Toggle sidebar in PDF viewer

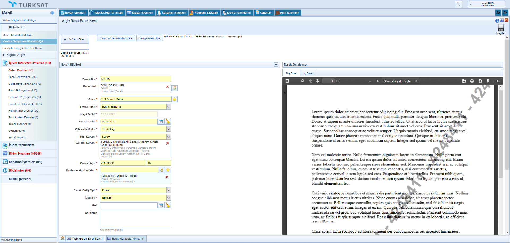(x=287, y=81)
